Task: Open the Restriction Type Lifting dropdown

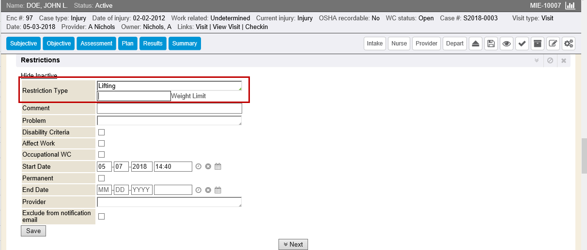Action: 169,86
